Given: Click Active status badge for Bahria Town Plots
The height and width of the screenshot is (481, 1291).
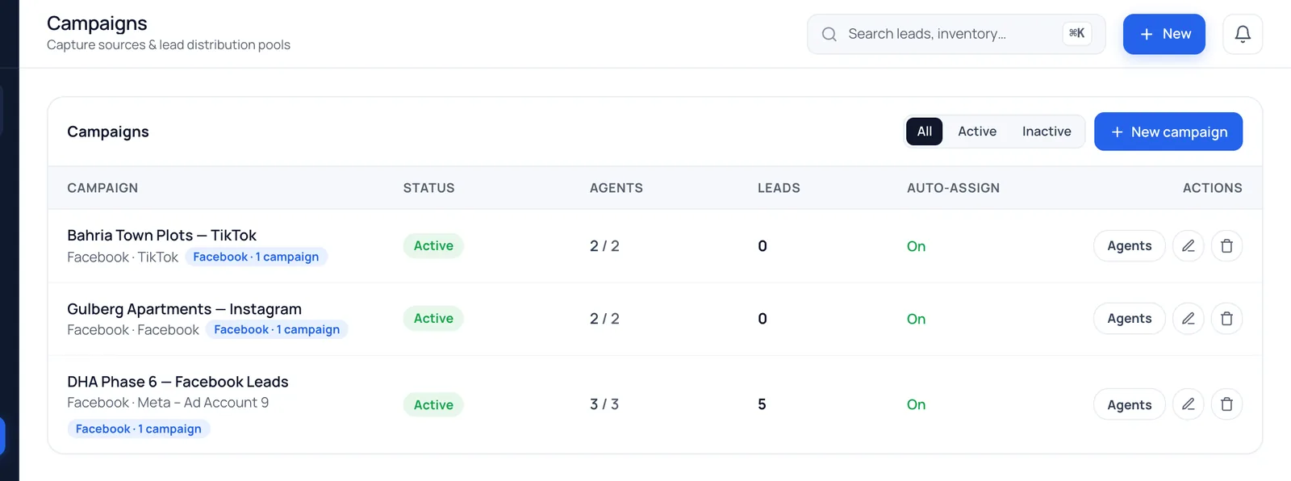Looking at the screenshot, I should pos(433,246).
